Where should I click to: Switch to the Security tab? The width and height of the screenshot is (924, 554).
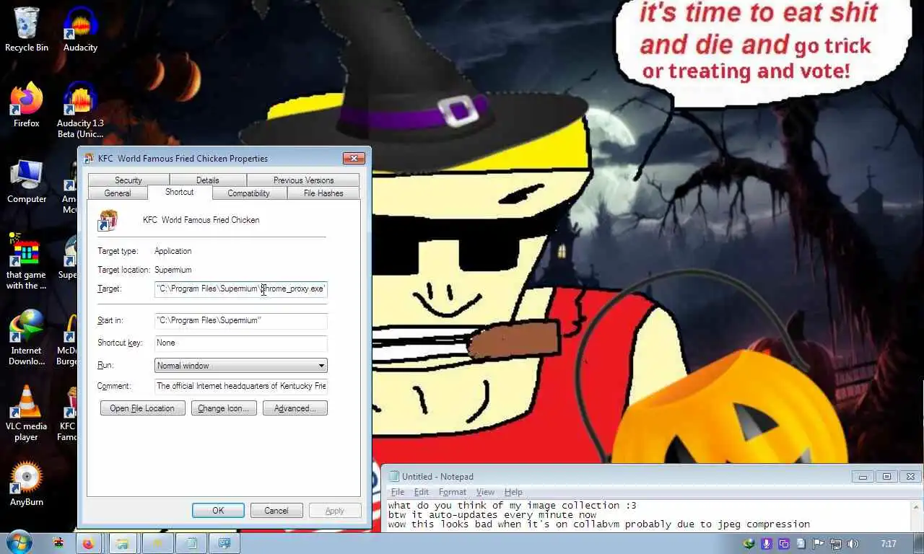(x=128, y=180)
